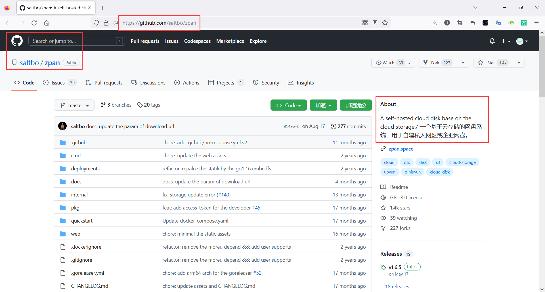The image size is (545, 292).
Task: Open Firefox downloads icon
Action: (434, 23)
